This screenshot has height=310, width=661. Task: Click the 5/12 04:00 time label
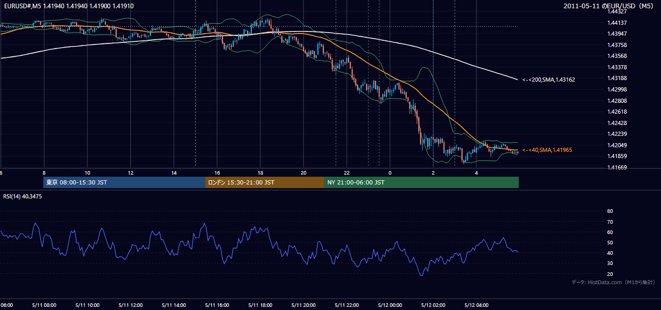click(x=476, y=305)
